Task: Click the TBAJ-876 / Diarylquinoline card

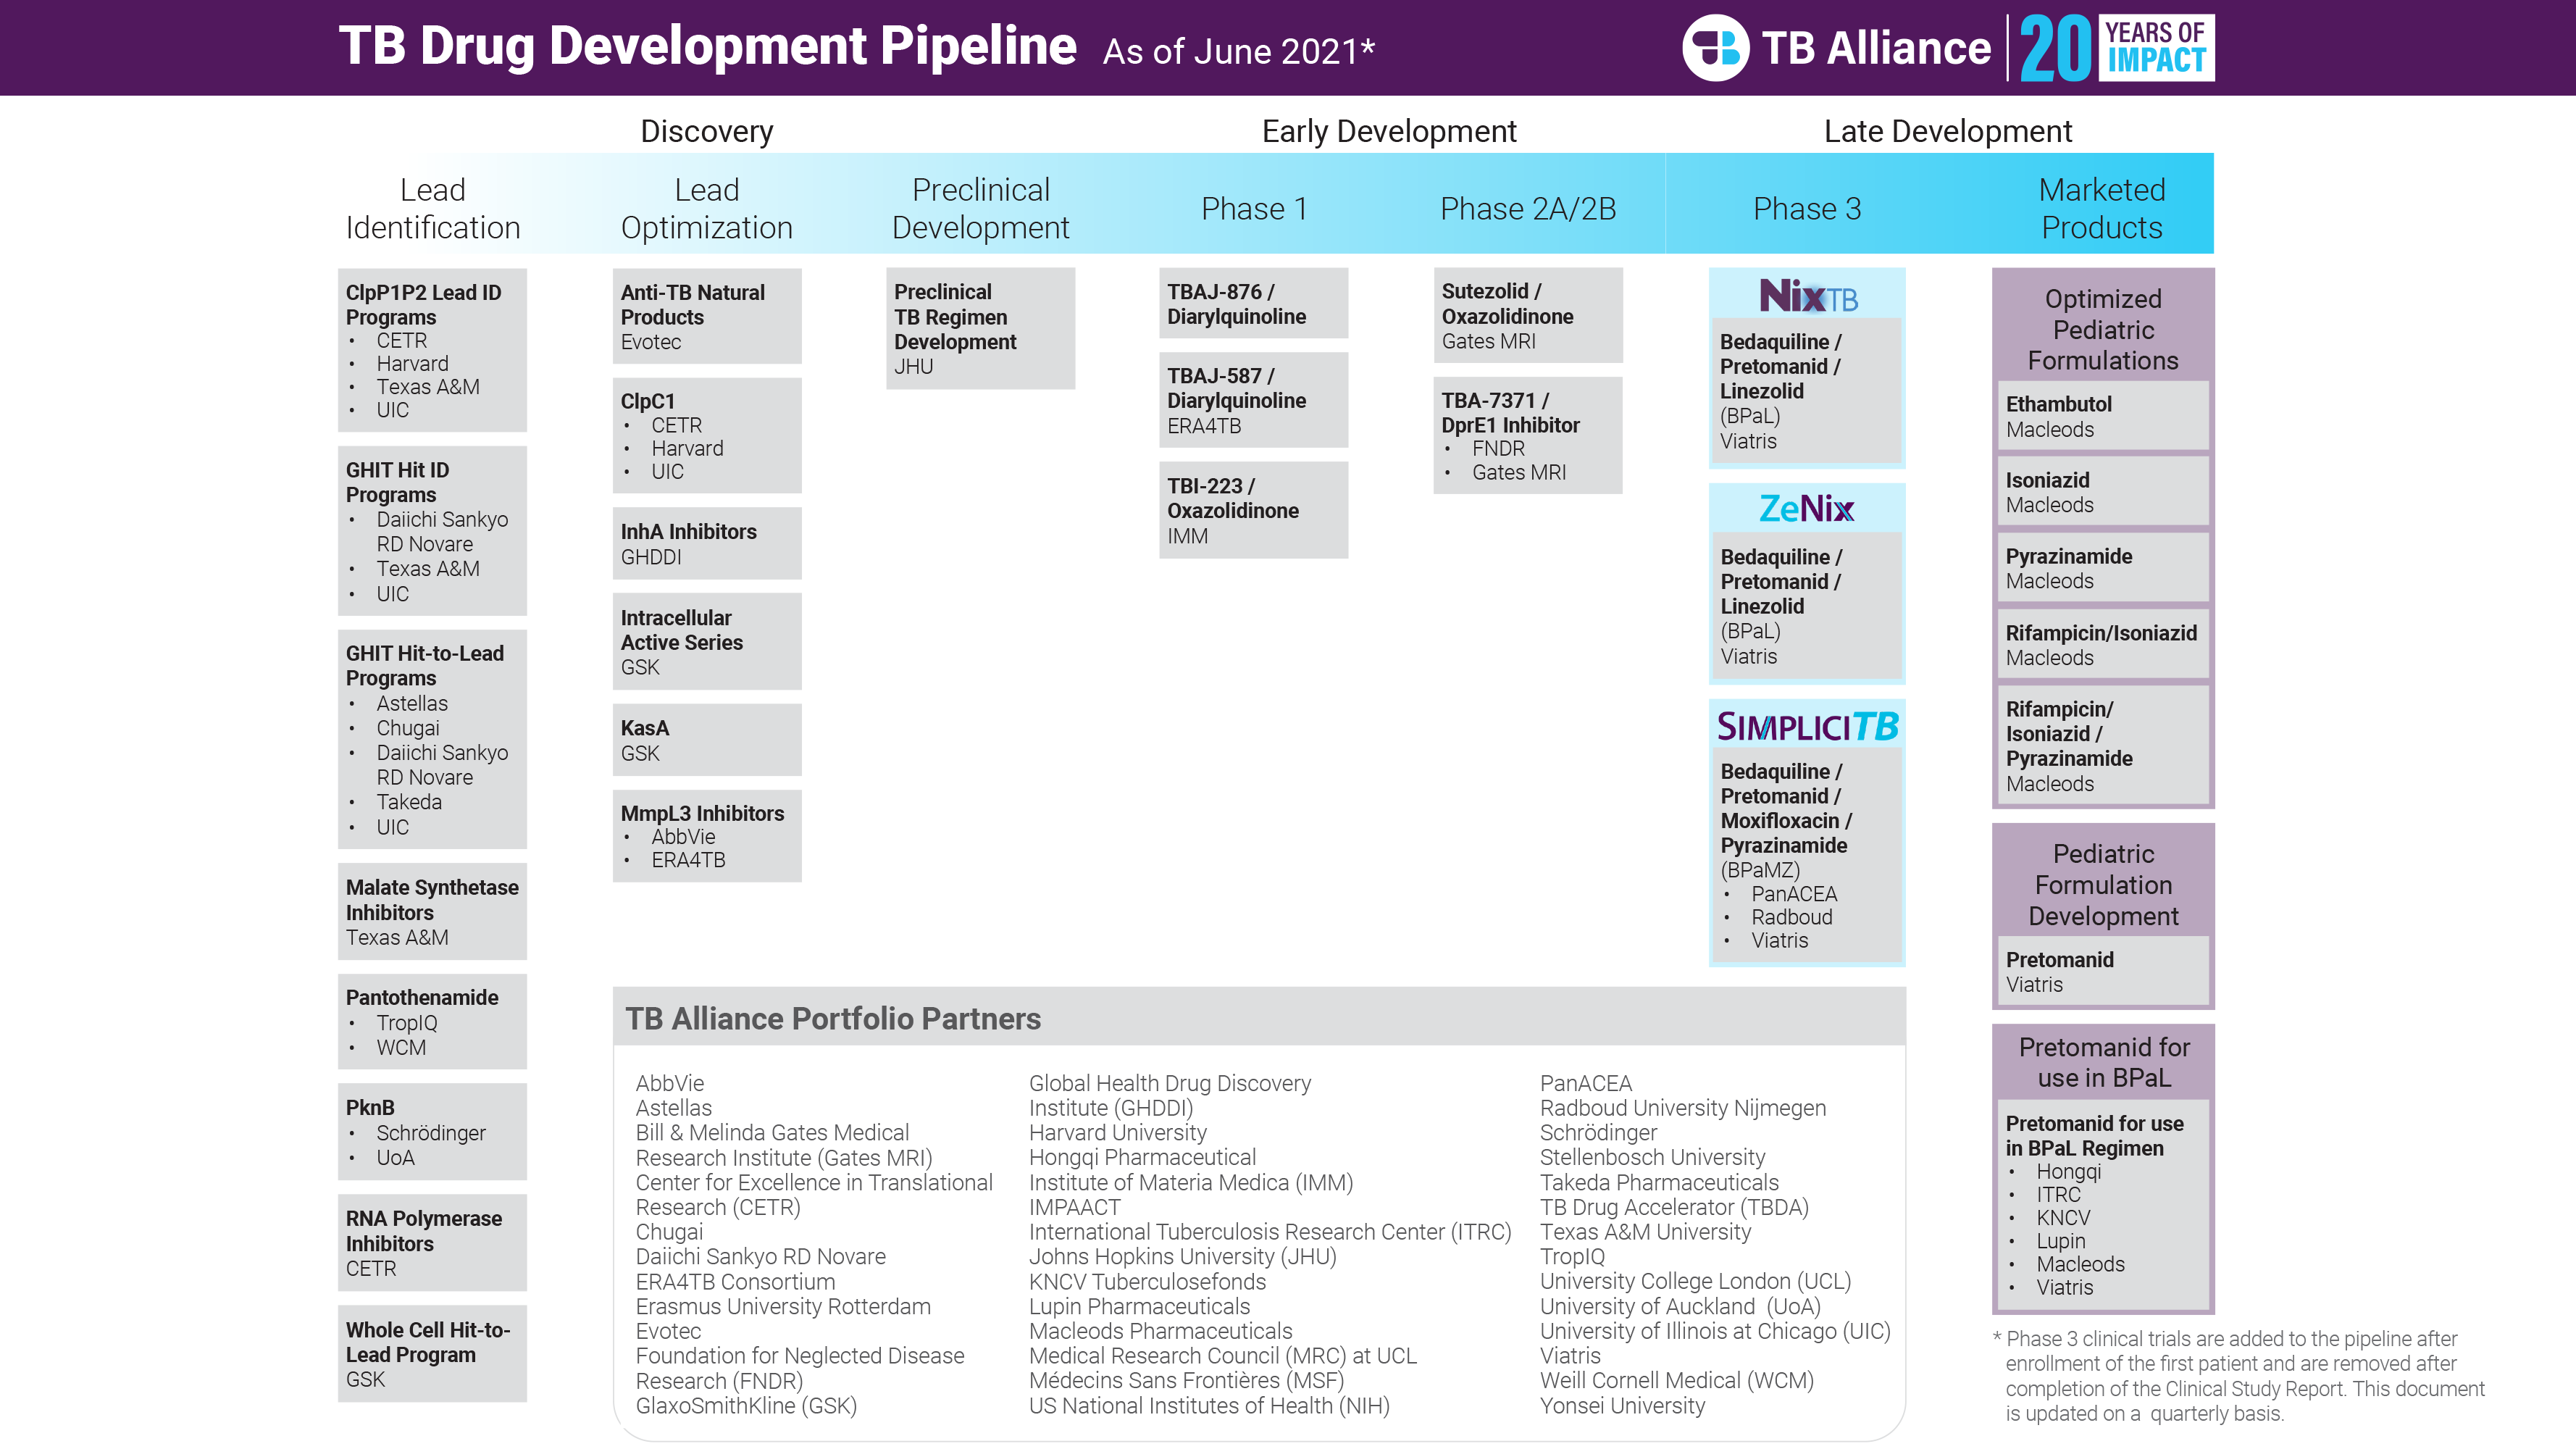Action: 1254,303
